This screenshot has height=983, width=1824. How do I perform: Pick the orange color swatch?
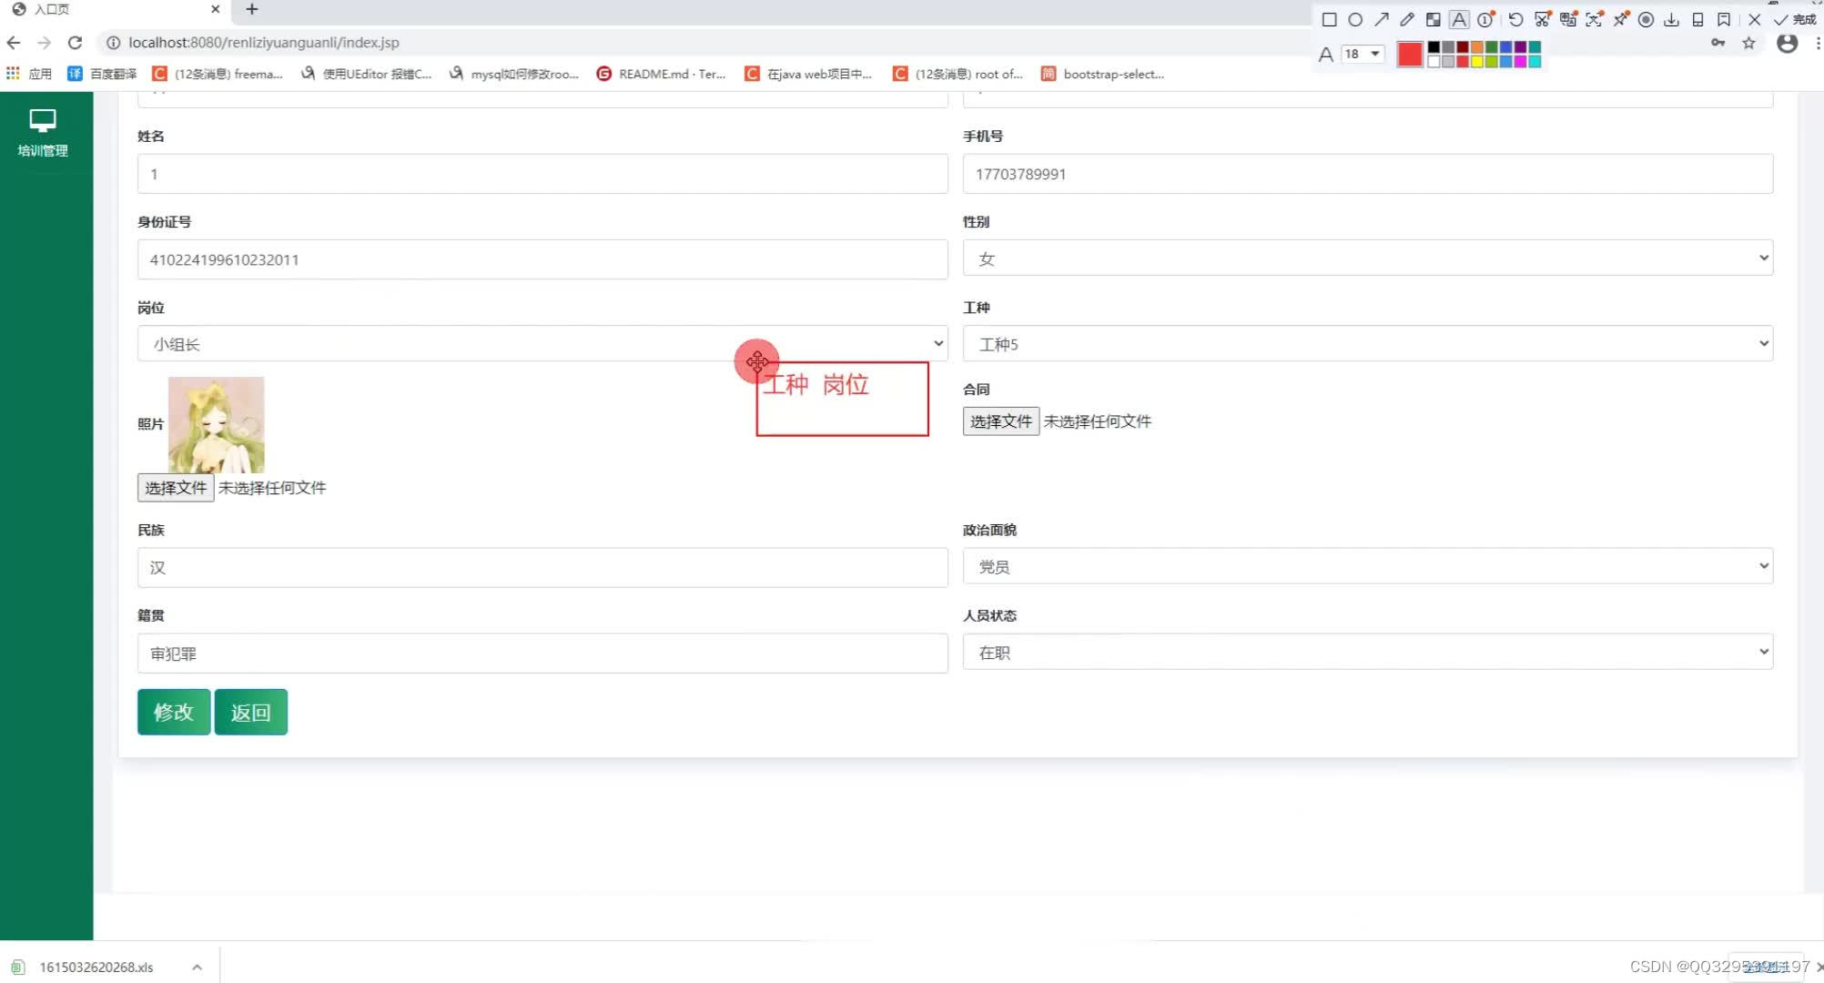pos(1477,47)
